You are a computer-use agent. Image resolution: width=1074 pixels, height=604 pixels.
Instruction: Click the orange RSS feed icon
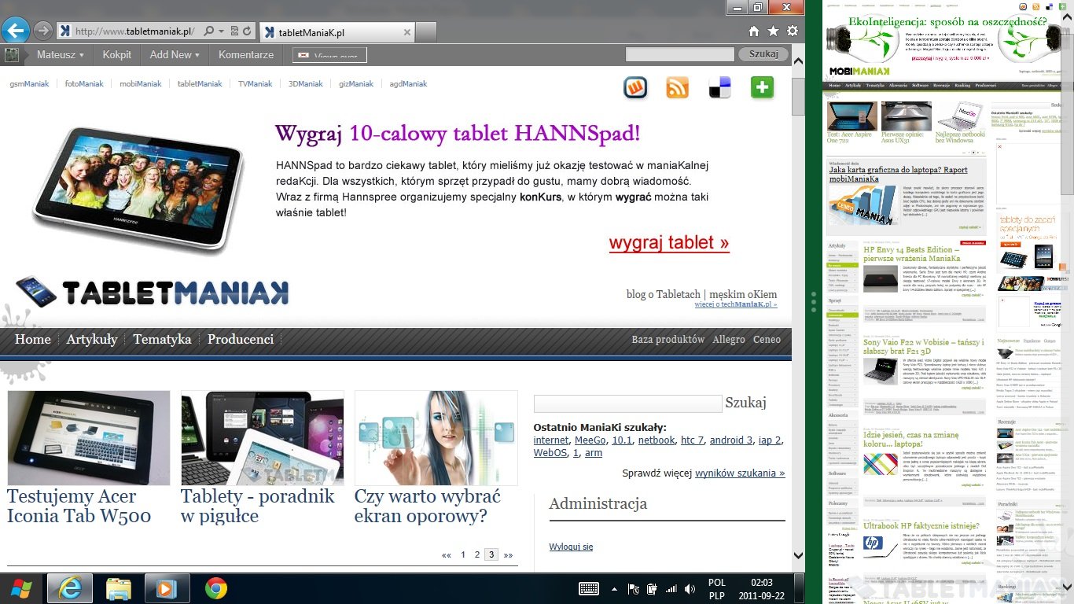[x=677, y=87]
